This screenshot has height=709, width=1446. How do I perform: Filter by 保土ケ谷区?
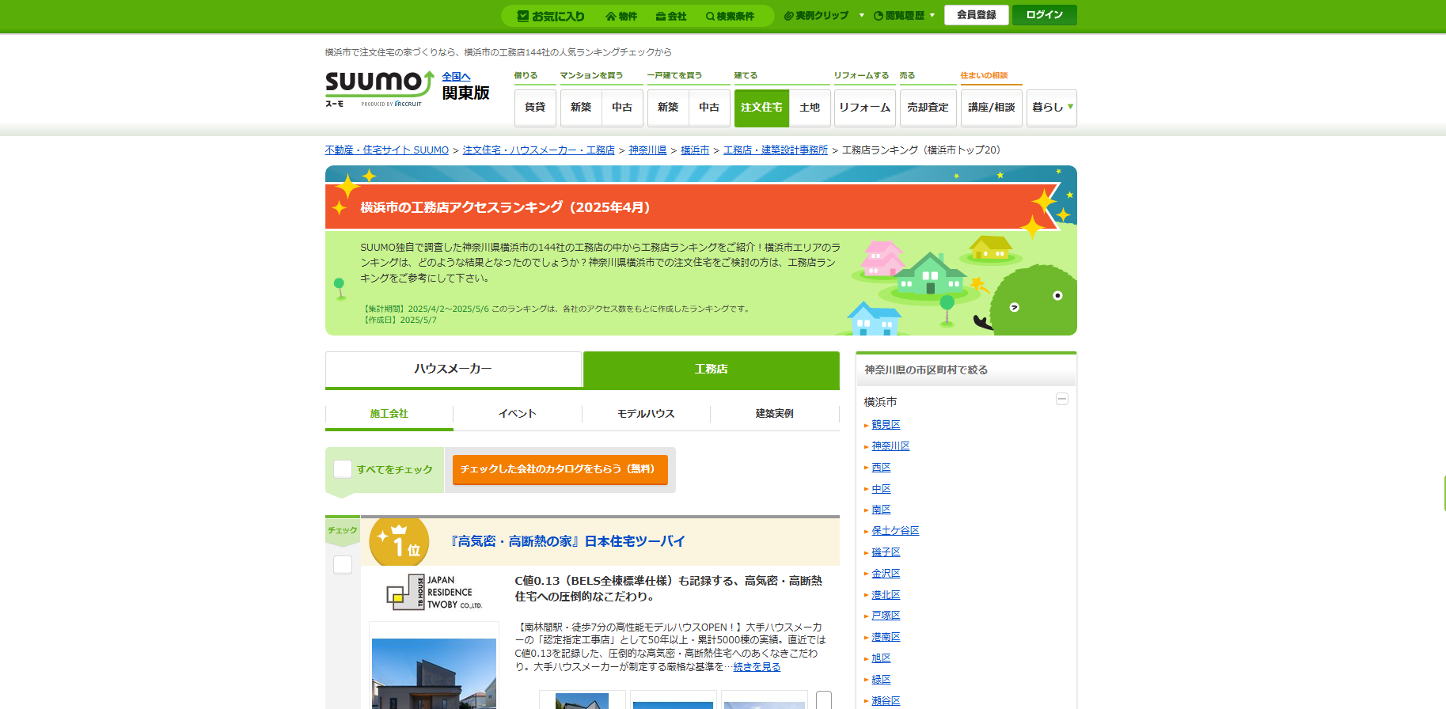point(896,531)
